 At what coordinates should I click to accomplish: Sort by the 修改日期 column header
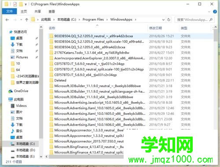(x=155, y=28)
